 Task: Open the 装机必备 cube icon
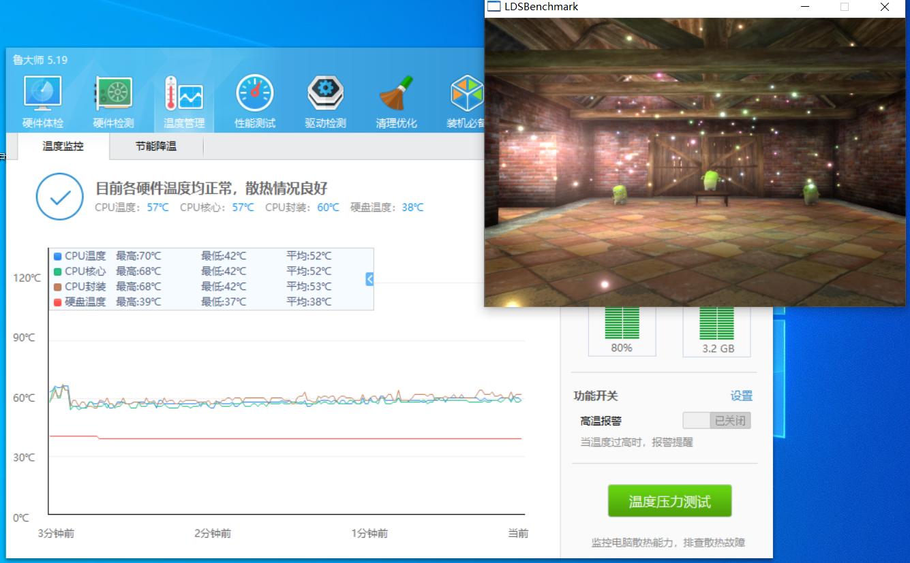467,93
